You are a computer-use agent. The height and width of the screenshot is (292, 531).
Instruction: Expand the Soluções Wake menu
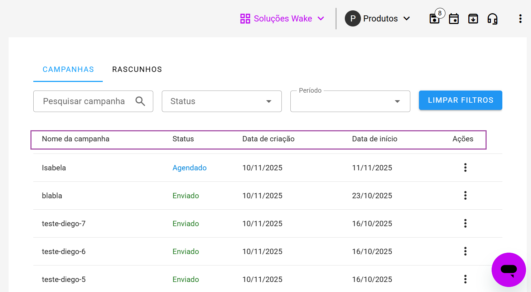click(x=282, y=19)
